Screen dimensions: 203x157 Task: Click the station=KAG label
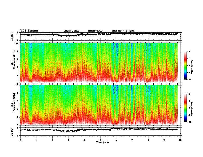click(x=95, y=31)
